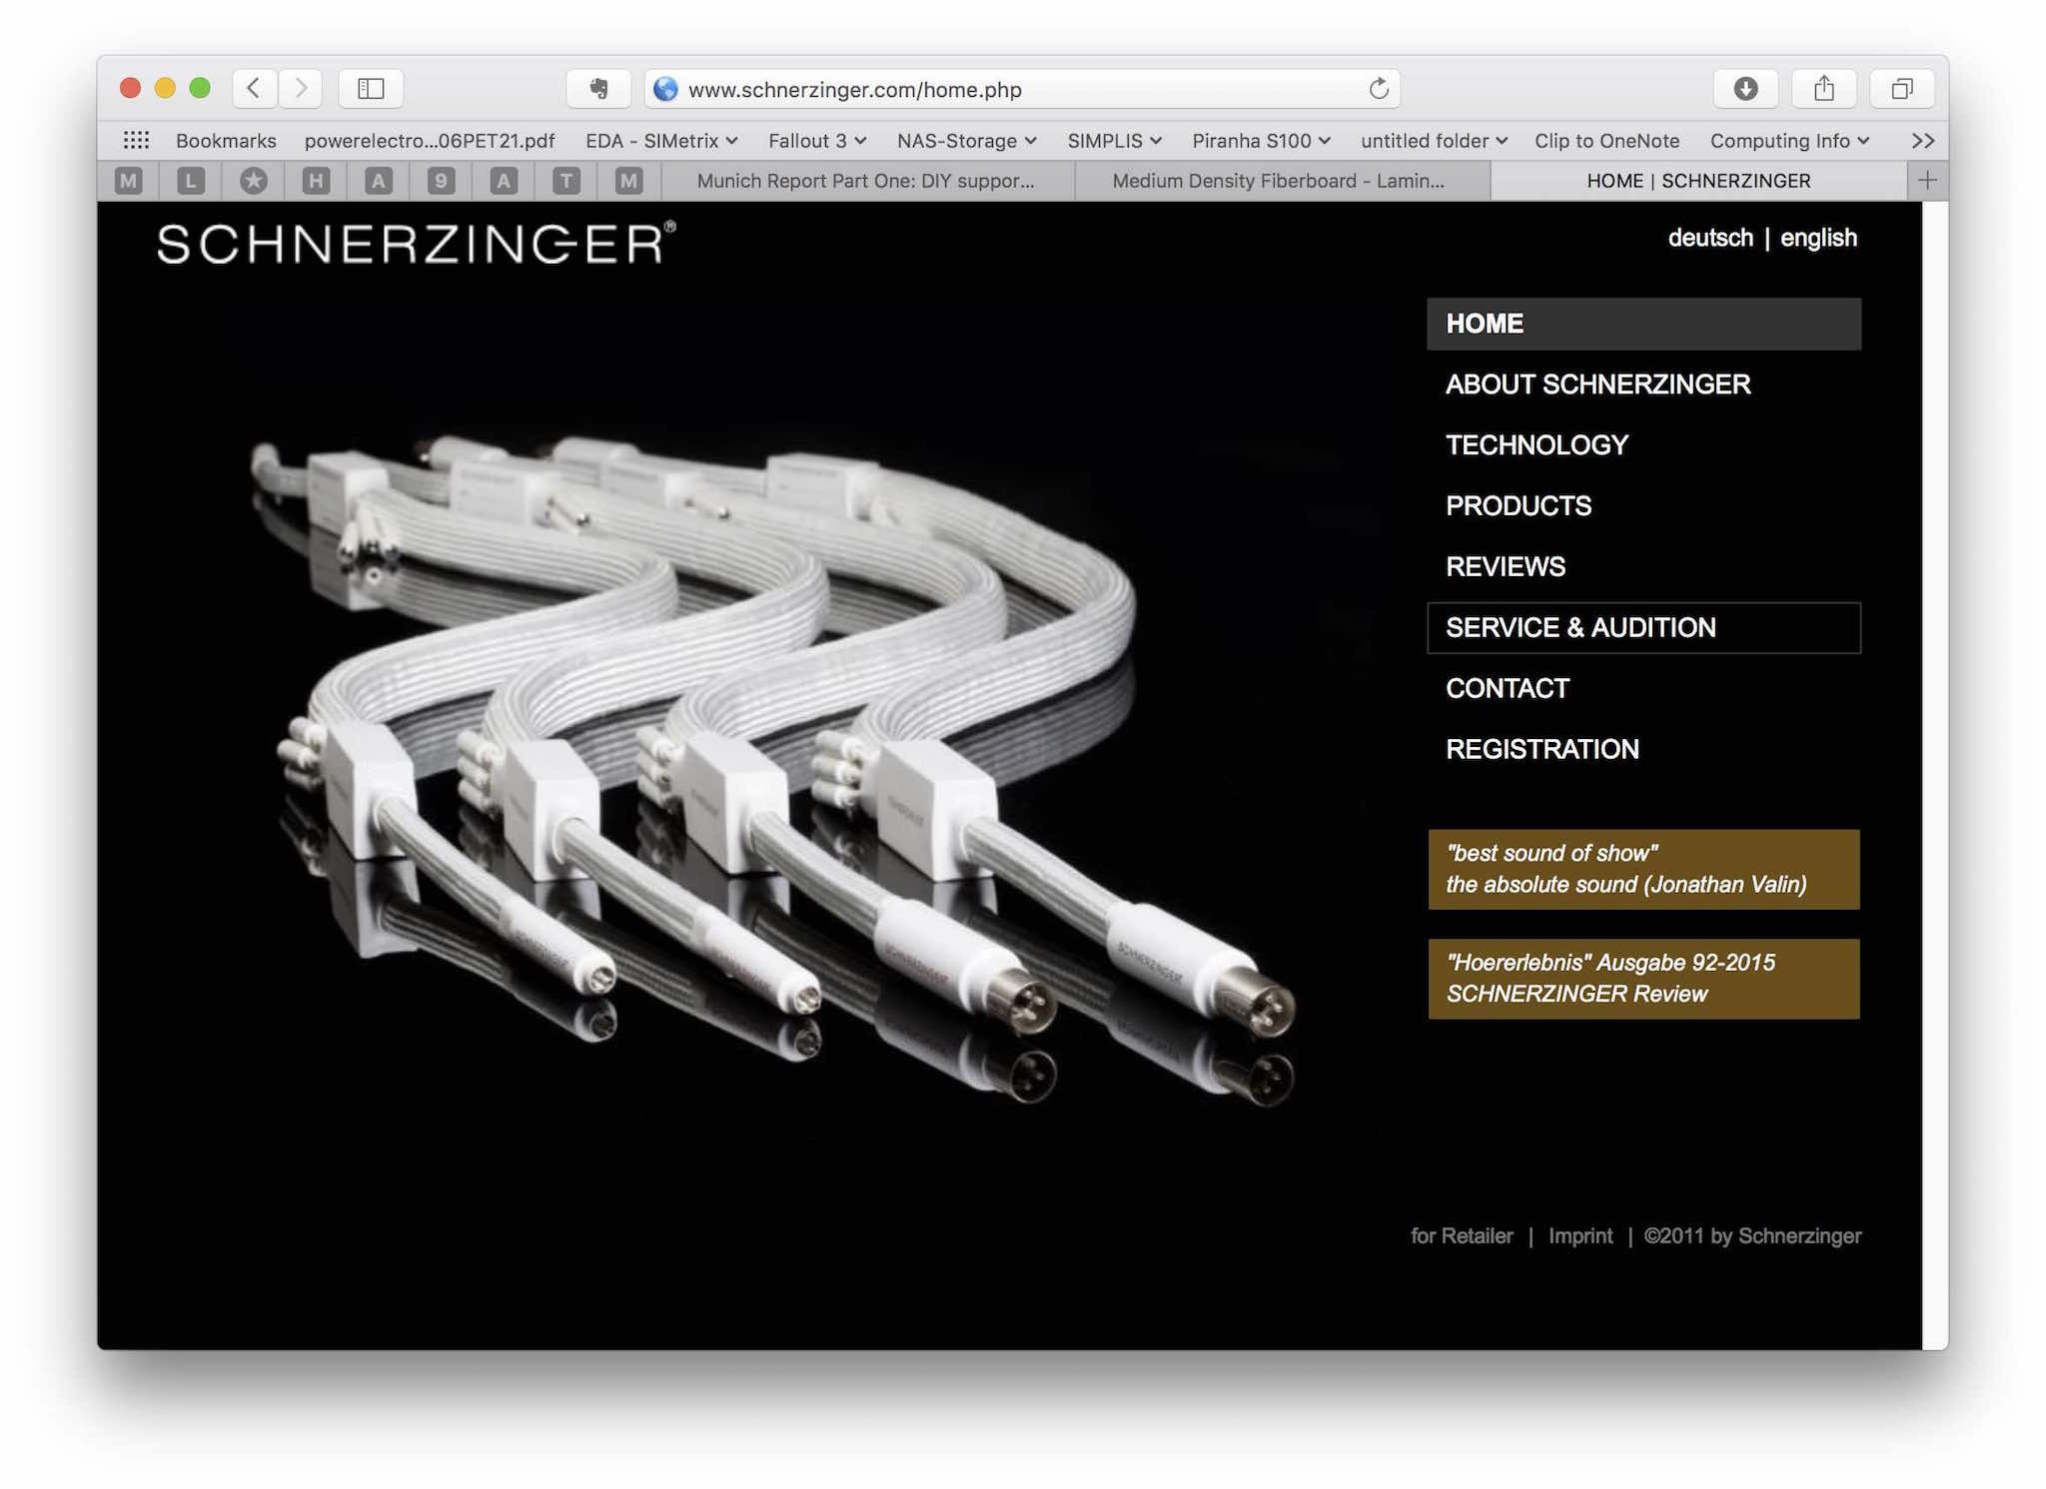Reload the Schnerzinger page
Viewport: 2046px width, 1489px height.
pyautogui.click(x=1379, y=89)
